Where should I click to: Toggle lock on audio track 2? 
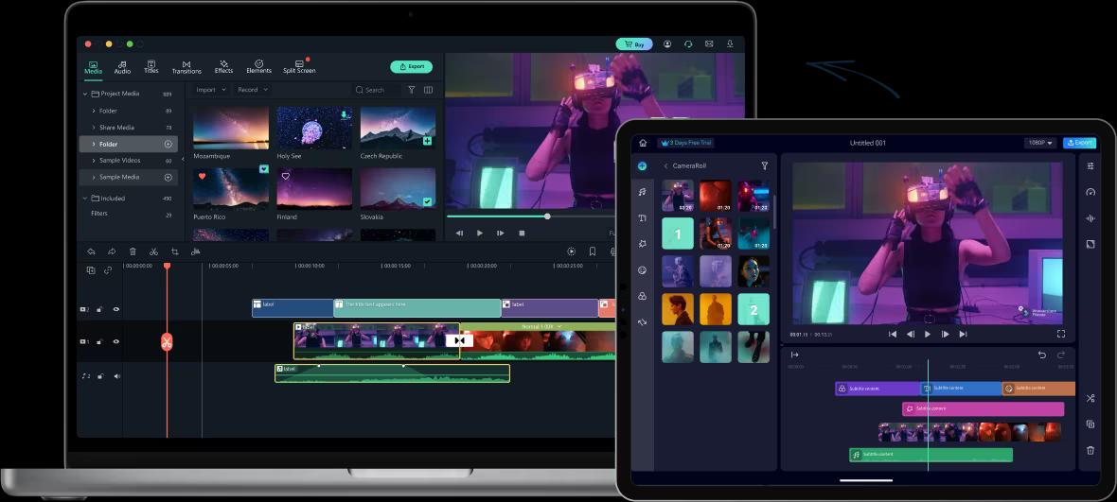tap(99, 376)
